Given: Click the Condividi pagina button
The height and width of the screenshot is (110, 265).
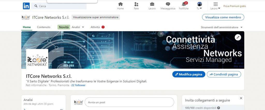Looking at the screenshot, I should [224, 74].
